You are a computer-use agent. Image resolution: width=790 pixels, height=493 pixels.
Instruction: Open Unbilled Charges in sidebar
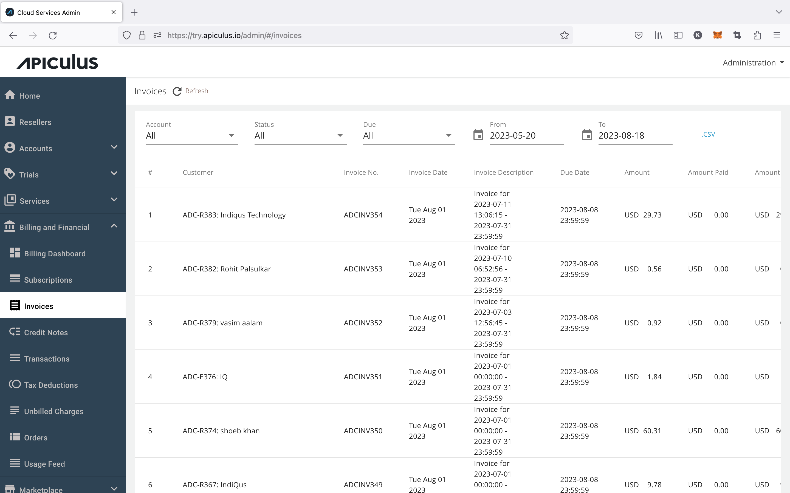pos(54,411)
